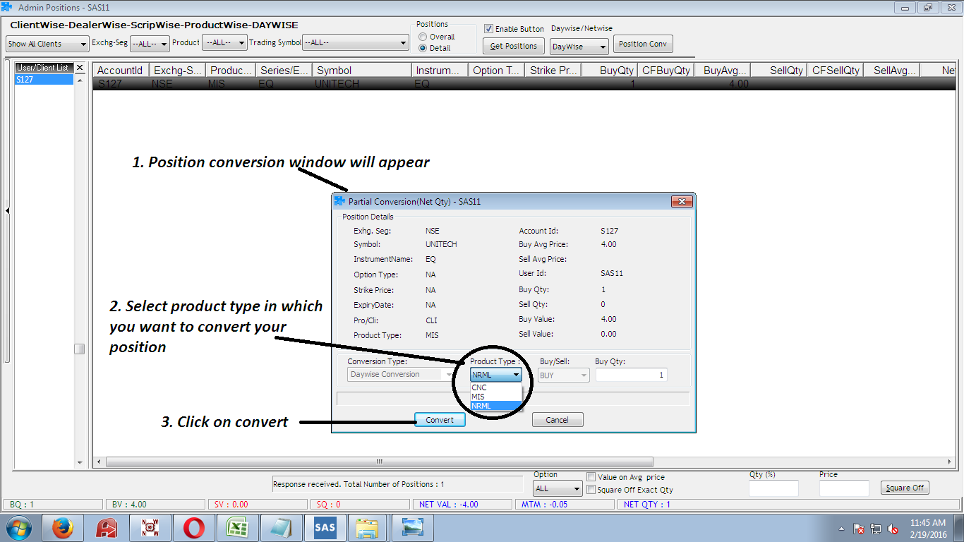The image size is (964, 542).
Task: Open the Opera browser taskbar icon
Action: point(193,528)
